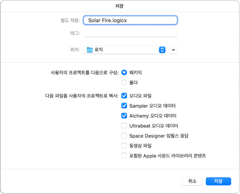Disable Sampler 오디오 데이터 copying
This screenshot has width=240, height=194.
124,106
